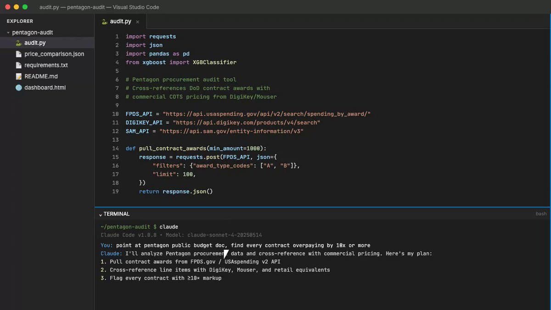Switch to the audit.py editor tab

click(x=120, y=22)
